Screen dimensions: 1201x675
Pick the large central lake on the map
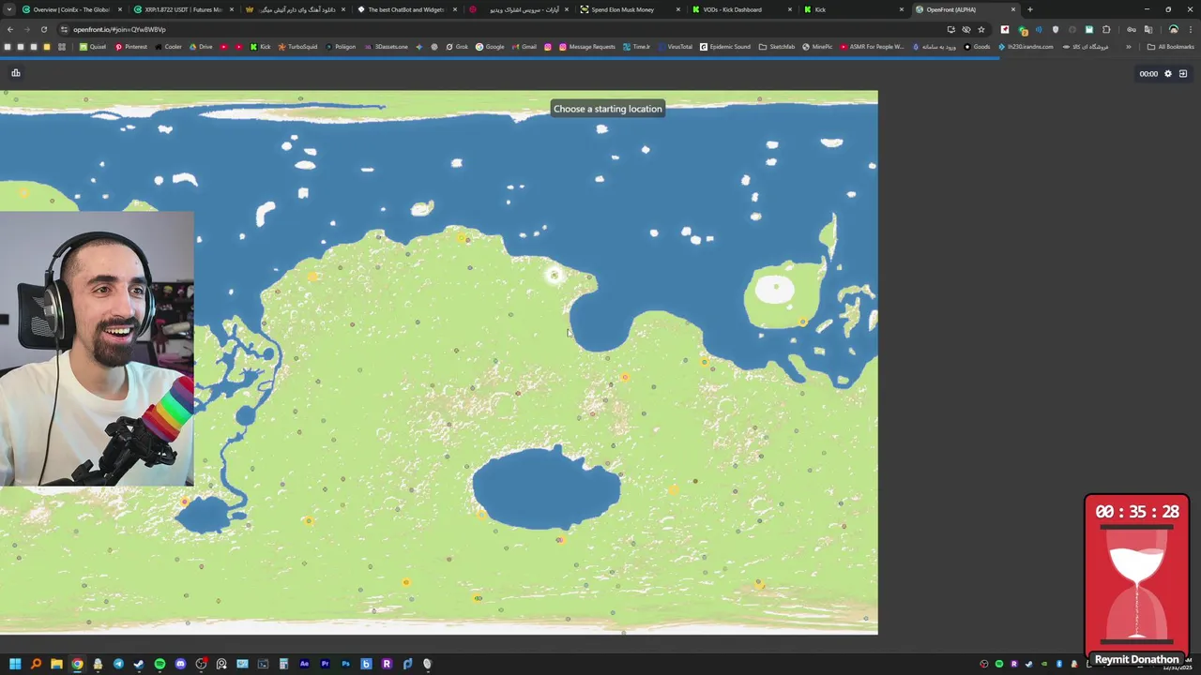(x=545, y=488)
